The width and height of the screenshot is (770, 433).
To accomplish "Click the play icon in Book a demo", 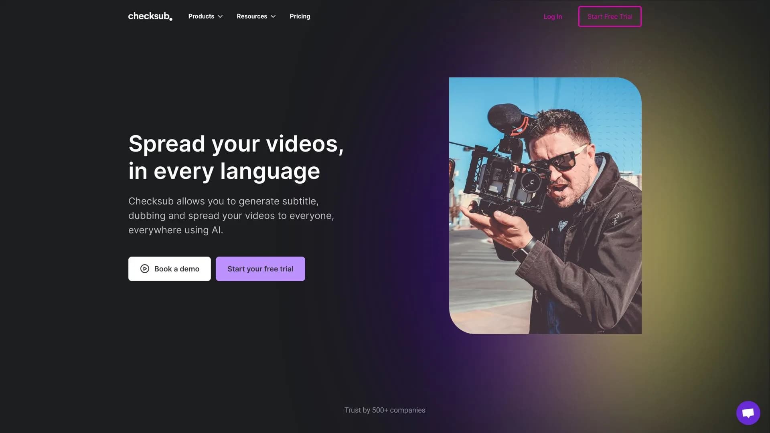I will [145, 269].
